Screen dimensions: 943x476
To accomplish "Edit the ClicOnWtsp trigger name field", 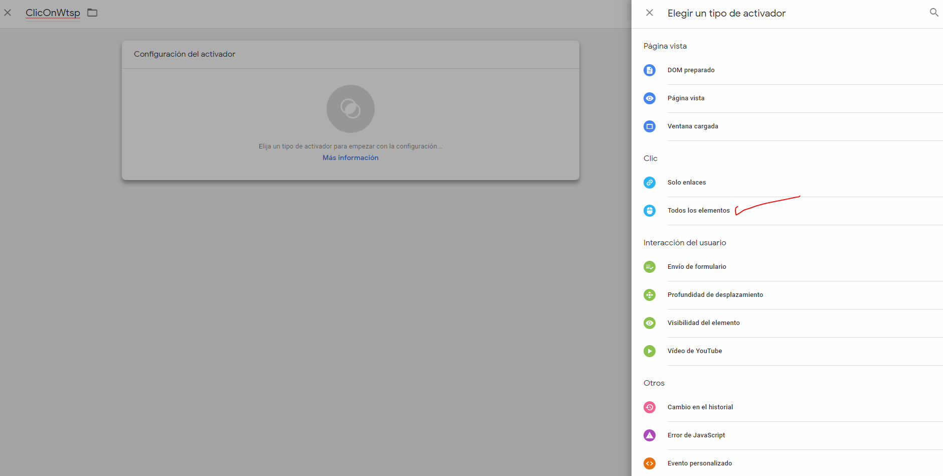I will coord(53,13).
